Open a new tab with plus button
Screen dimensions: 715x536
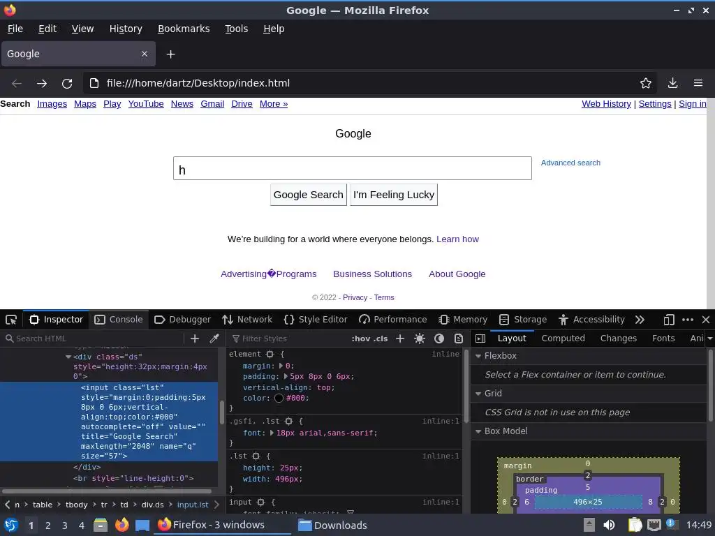click(170, 54)
